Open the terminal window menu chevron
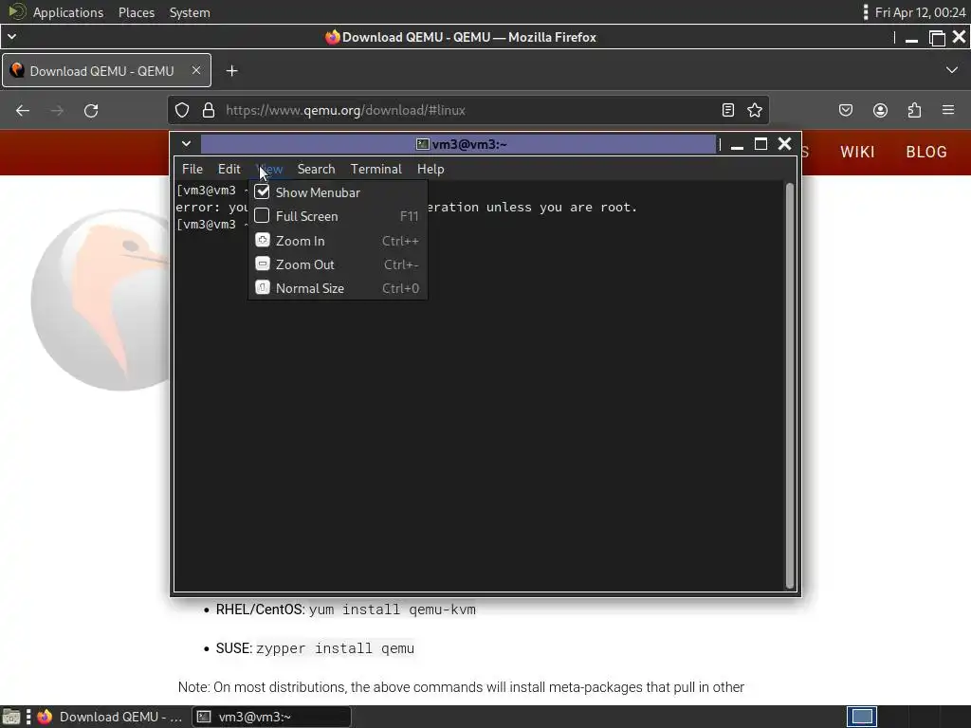 [x=186, y=144]
